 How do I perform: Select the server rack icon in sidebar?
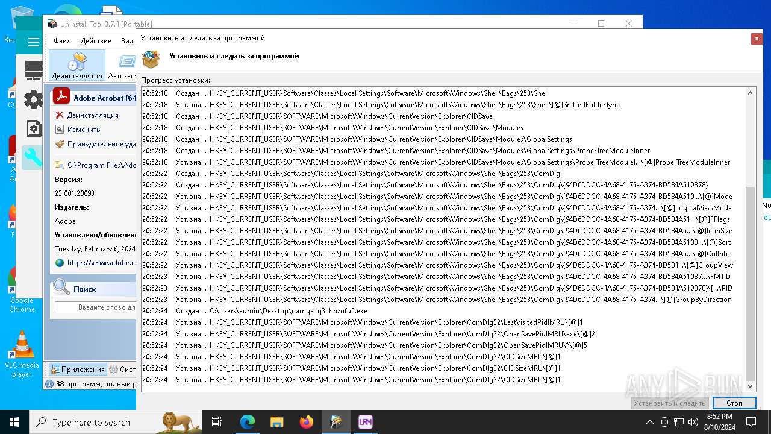click(x=34, y=71)
